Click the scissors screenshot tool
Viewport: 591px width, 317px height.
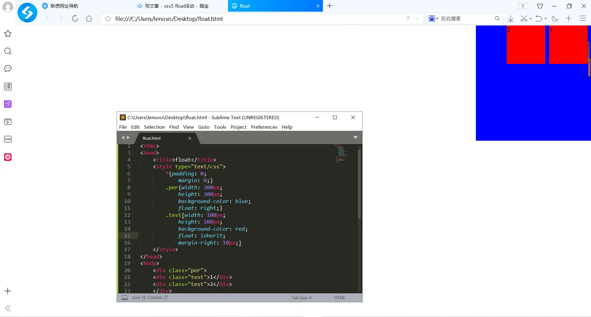point(524,19)
